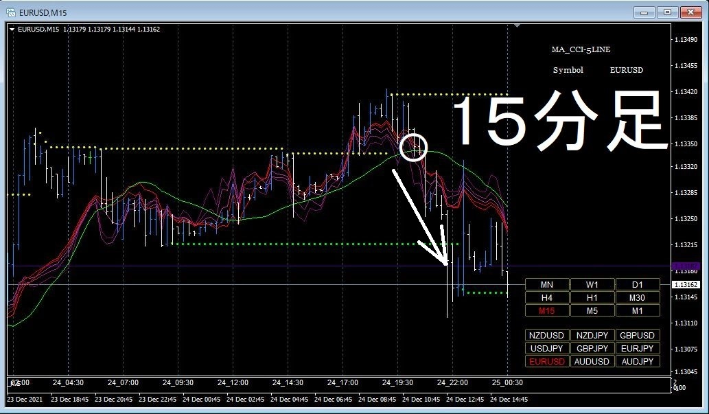Click the Symbol label text

(568, 70)
